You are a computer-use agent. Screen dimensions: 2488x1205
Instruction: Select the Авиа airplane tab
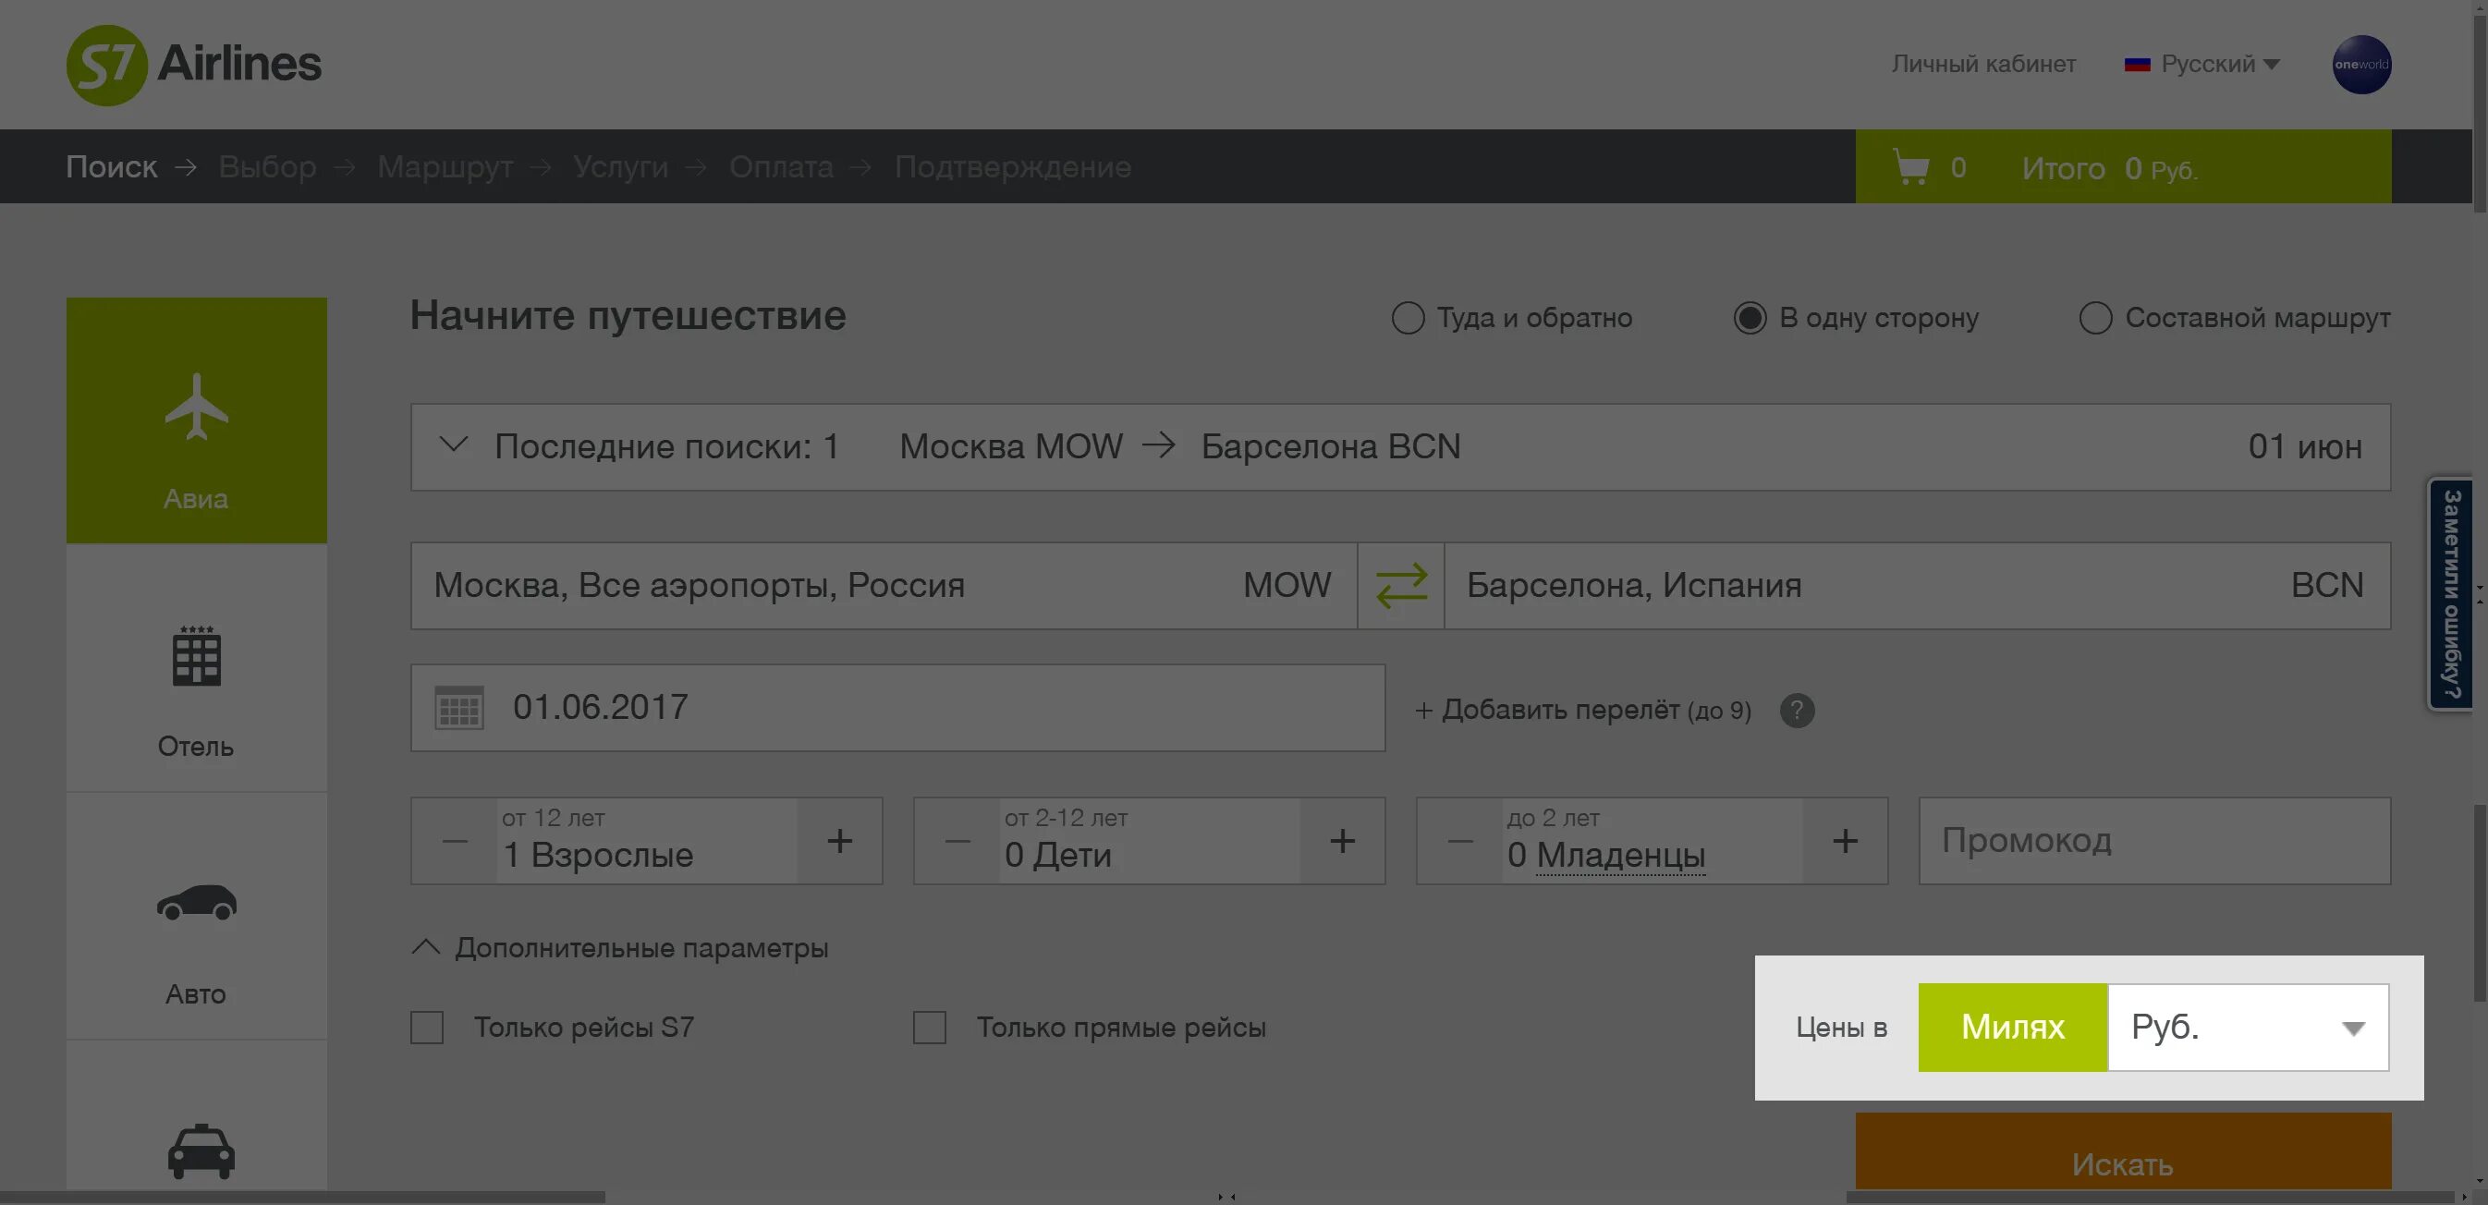pyautogui.click(x=196, y=420)
